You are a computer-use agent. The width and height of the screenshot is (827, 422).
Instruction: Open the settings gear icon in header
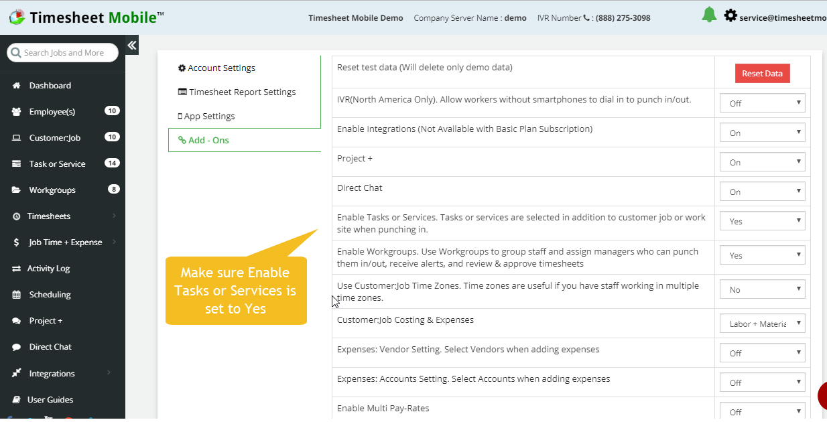click(x=730, y=15)
